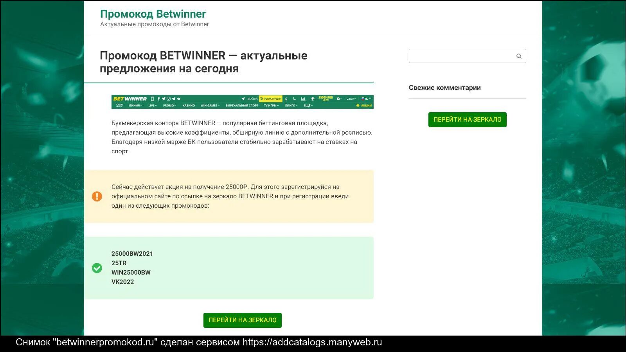The width and height of the screenshot is (626, 352).
Task: Click tagline Актуальные промокоды от Betwinner
Action: (x=155, y=24)
